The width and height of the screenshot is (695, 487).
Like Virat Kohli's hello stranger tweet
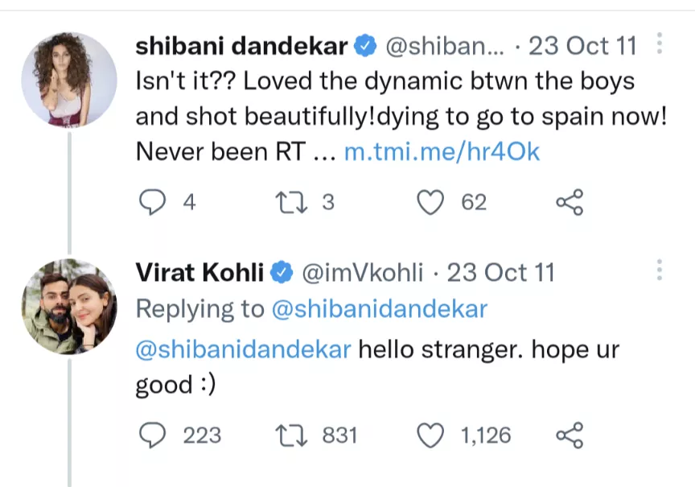(432, 435)
